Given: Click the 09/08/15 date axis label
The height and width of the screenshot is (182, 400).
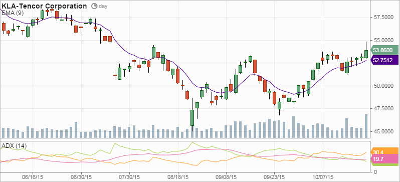Looking at the screenshot, I should (226, 176).
